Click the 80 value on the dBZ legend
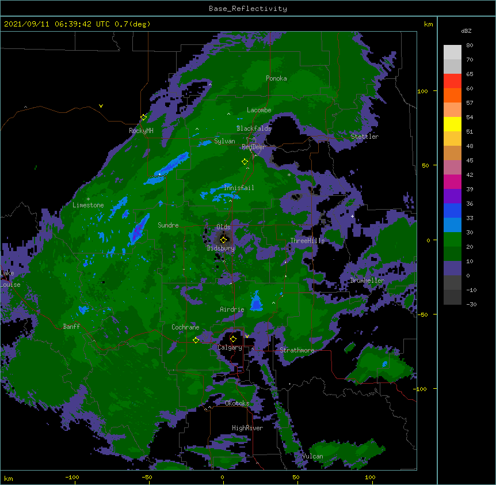Screen dimensions: 496x485 pos(470,46)
